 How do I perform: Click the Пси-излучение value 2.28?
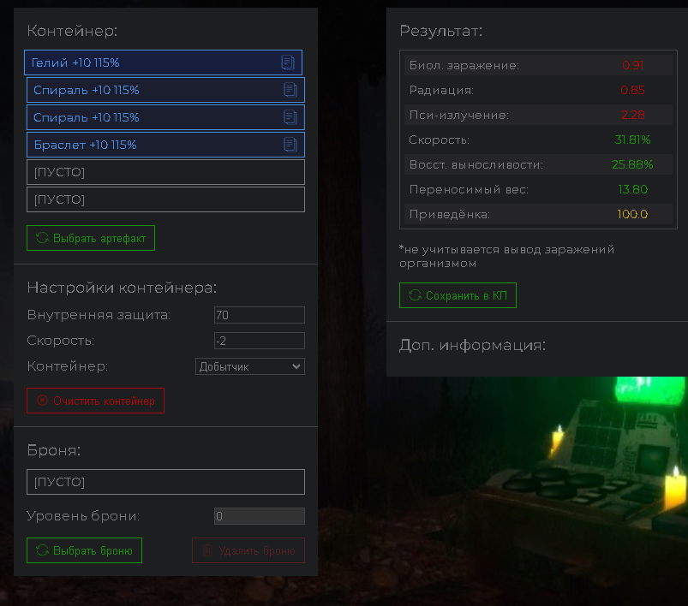point(632,115)
